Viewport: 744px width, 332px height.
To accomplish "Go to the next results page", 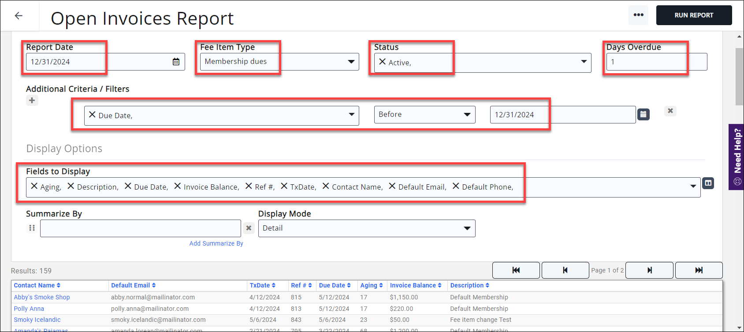I will tap(649, 270).
